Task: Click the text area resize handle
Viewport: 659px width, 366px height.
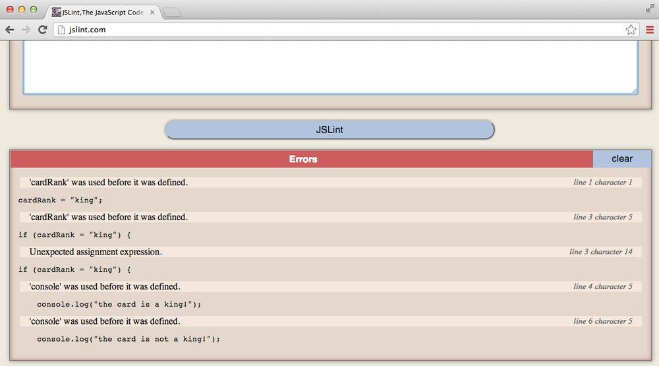Action: [x=635, y=90]
